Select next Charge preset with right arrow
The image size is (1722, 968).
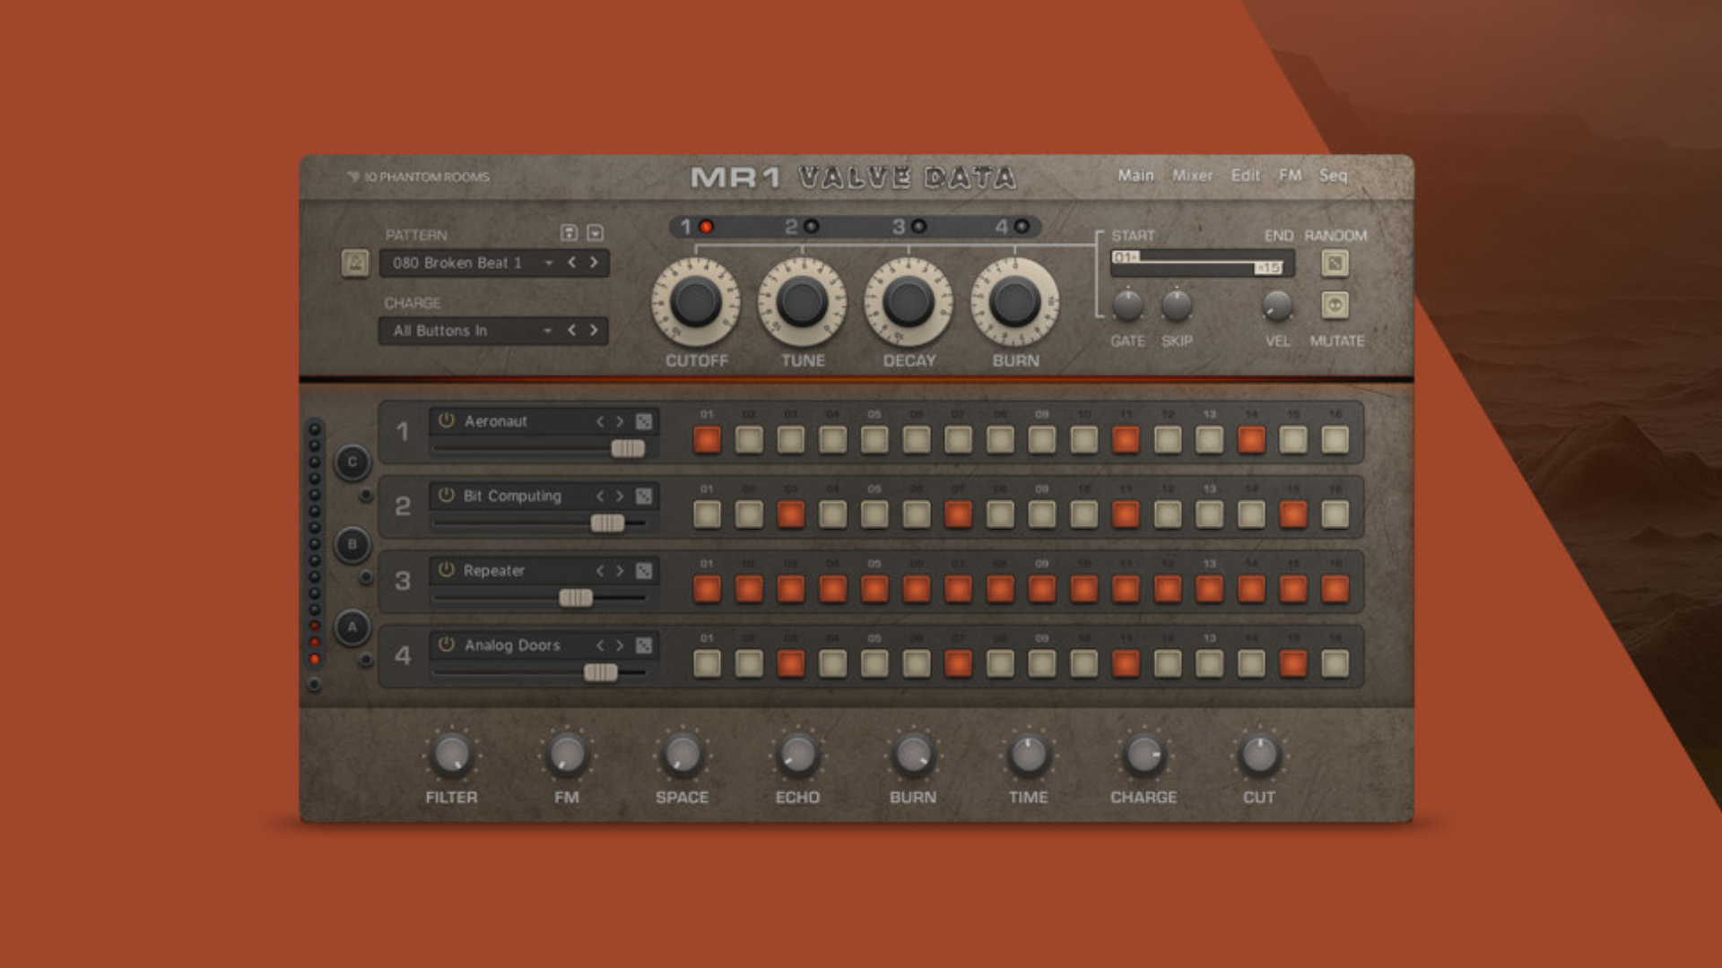click(594, 330)
